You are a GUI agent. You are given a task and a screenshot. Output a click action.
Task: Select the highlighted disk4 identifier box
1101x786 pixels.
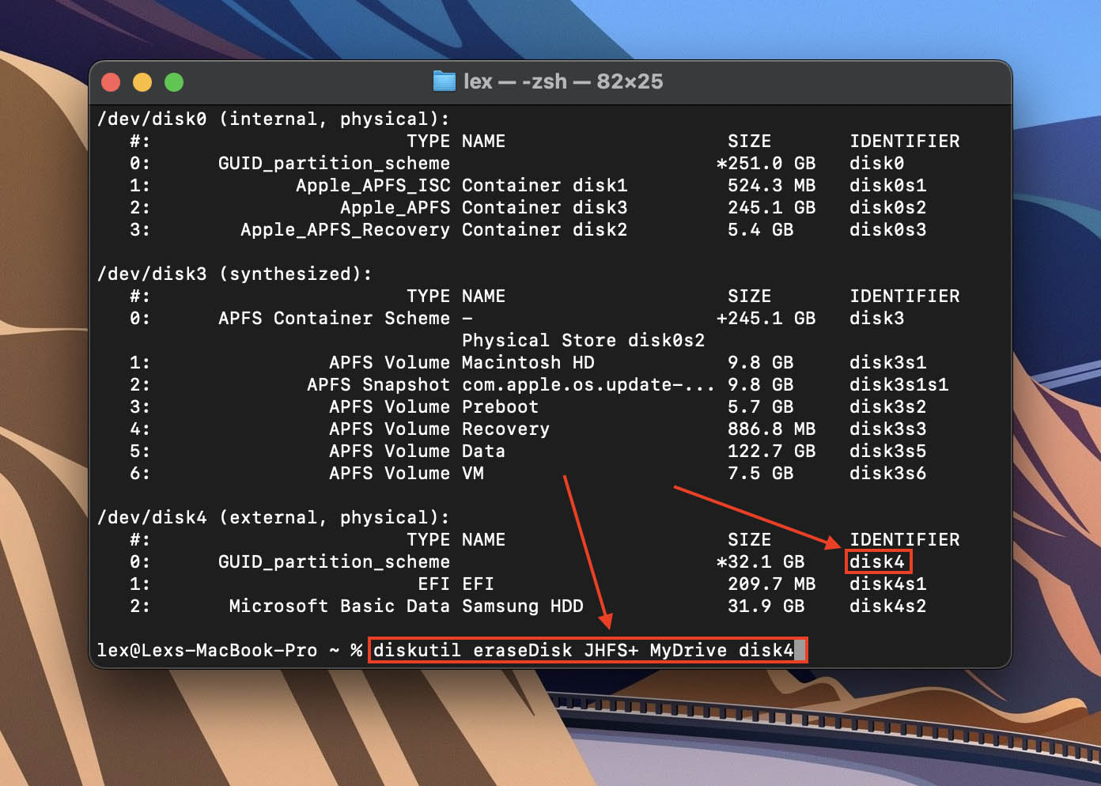(x=878, y=561)
